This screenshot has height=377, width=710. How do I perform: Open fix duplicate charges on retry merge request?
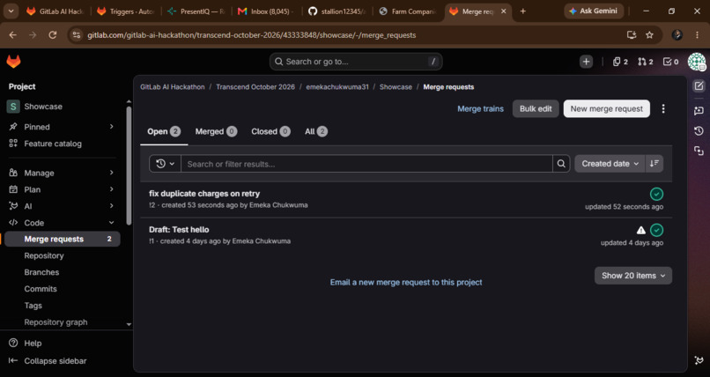[204, 194]
